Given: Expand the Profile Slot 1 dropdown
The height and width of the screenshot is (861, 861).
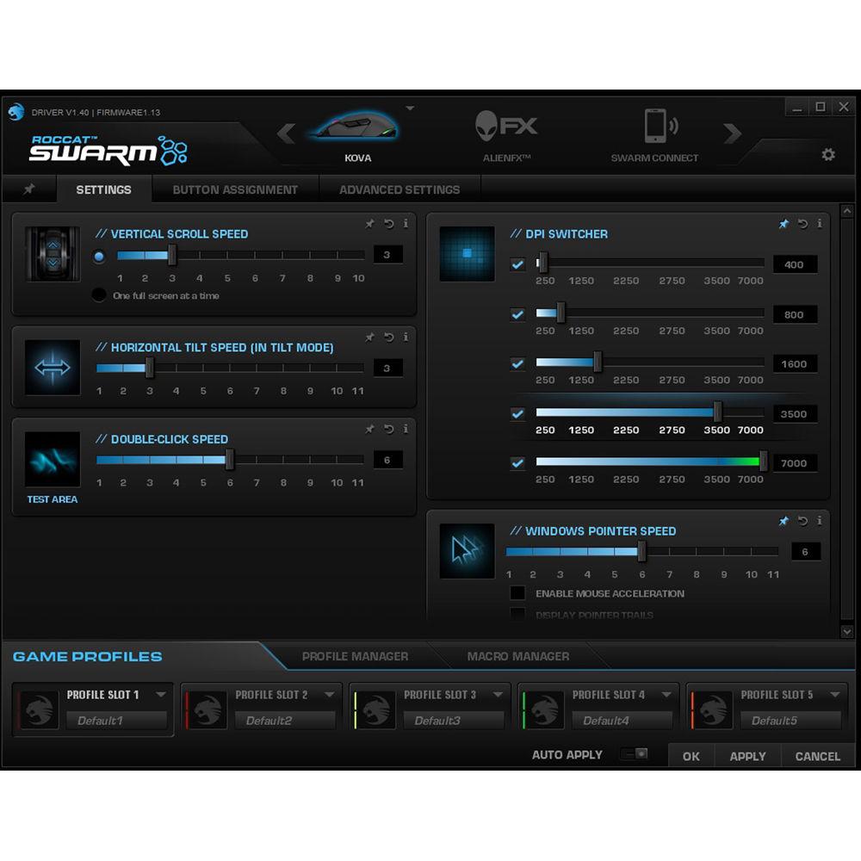Looking at the screenshot, I should click(160, 695).
